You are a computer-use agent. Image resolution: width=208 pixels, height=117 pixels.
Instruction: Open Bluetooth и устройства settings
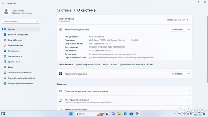21,35
